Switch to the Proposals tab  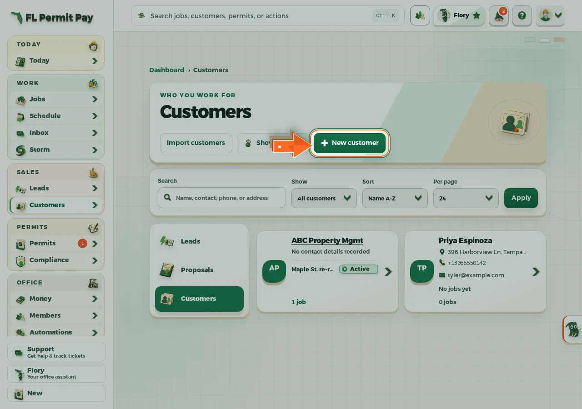pos(199,270)
